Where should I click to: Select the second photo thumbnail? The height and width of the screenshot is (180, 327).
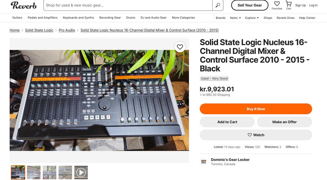point(34,172)
